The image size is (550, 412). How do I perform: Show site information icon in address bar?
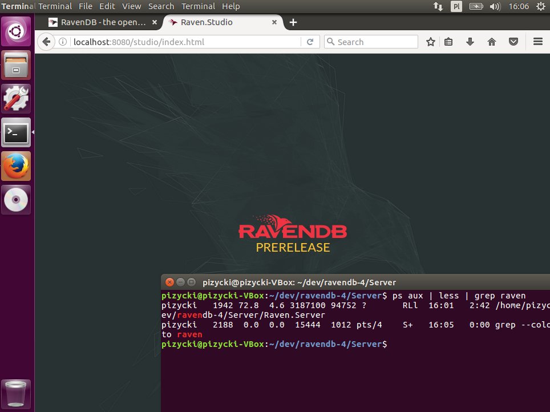tap(63, 42)
